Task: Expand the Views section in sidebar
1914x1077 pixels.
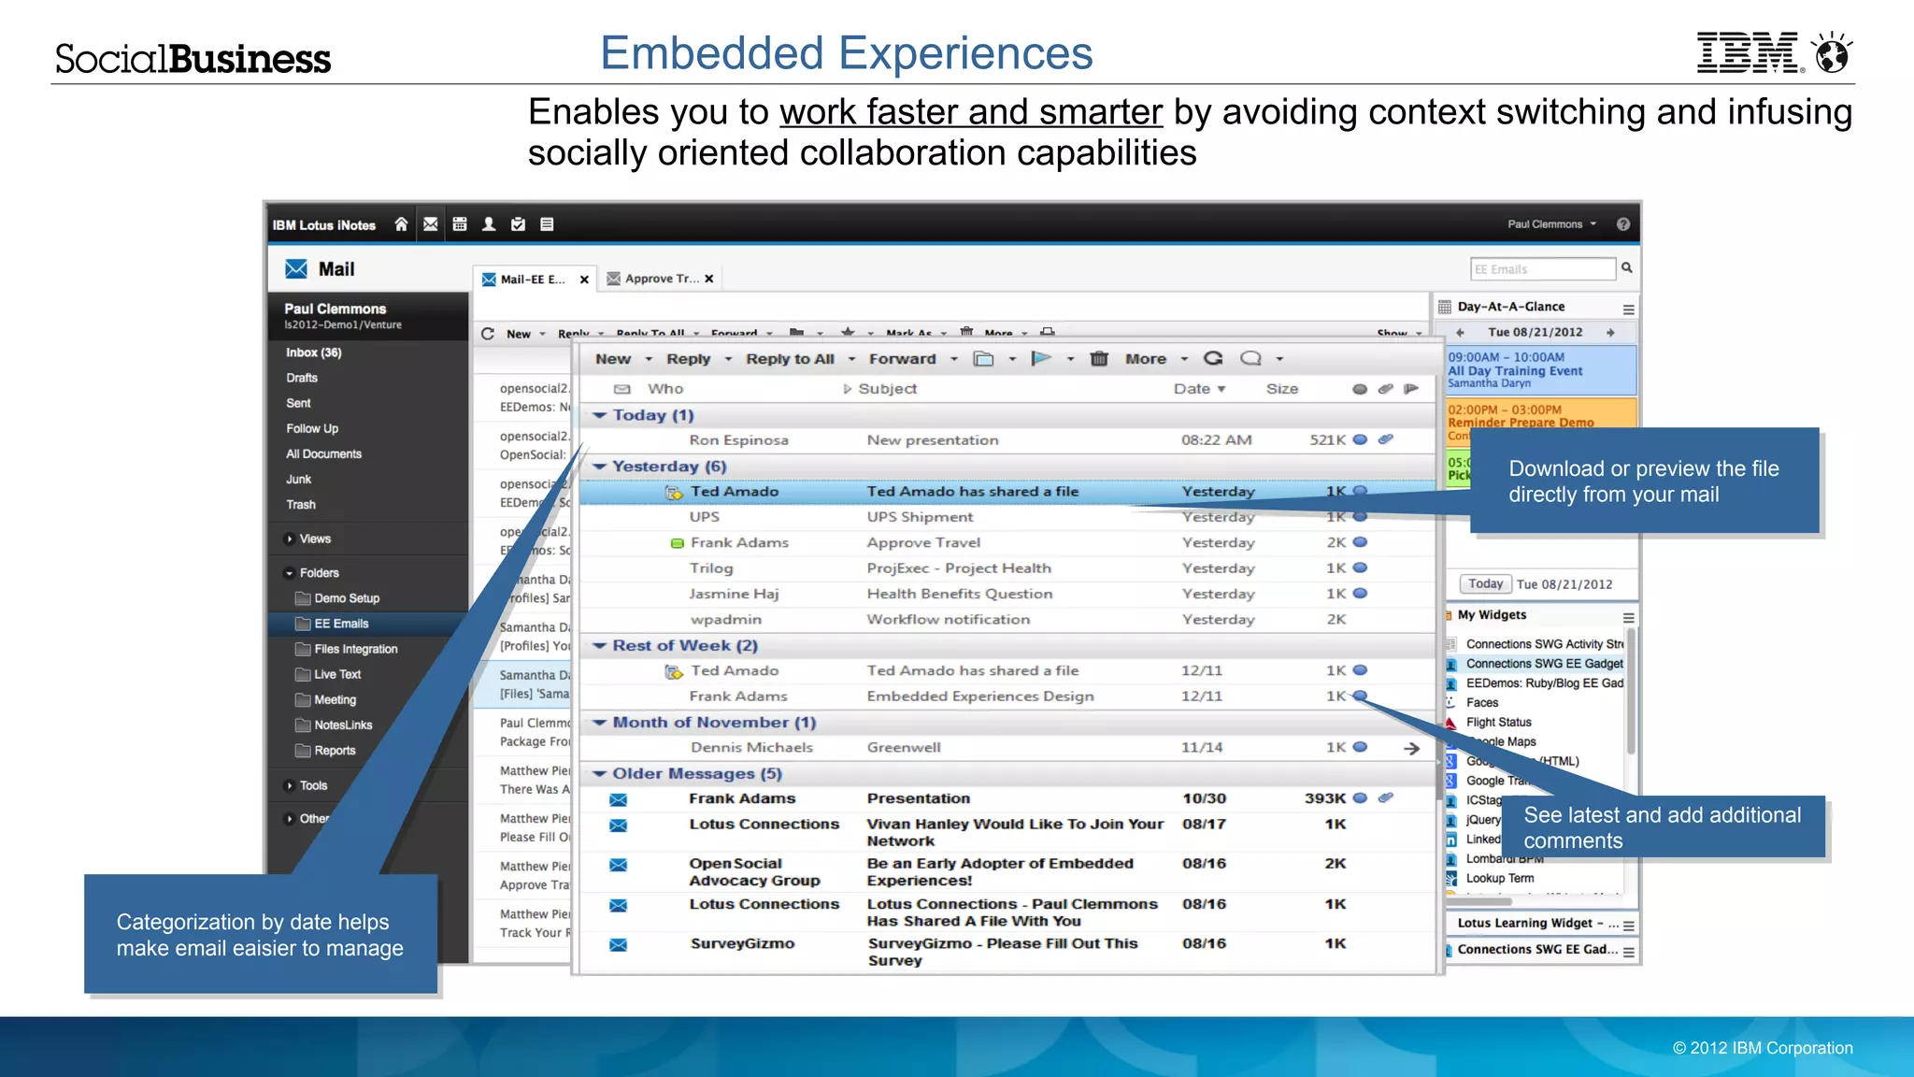Action: click(290, 538)
